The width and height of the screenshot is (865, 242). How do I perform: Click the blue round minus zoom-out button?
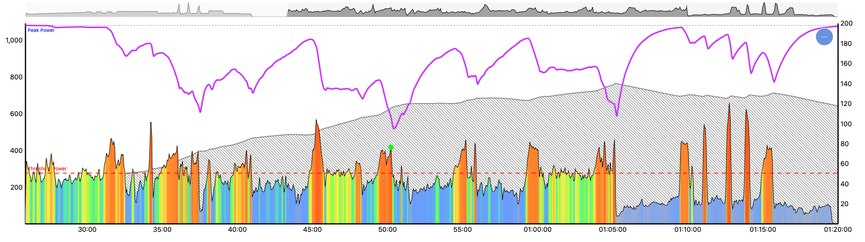(824, 37)
